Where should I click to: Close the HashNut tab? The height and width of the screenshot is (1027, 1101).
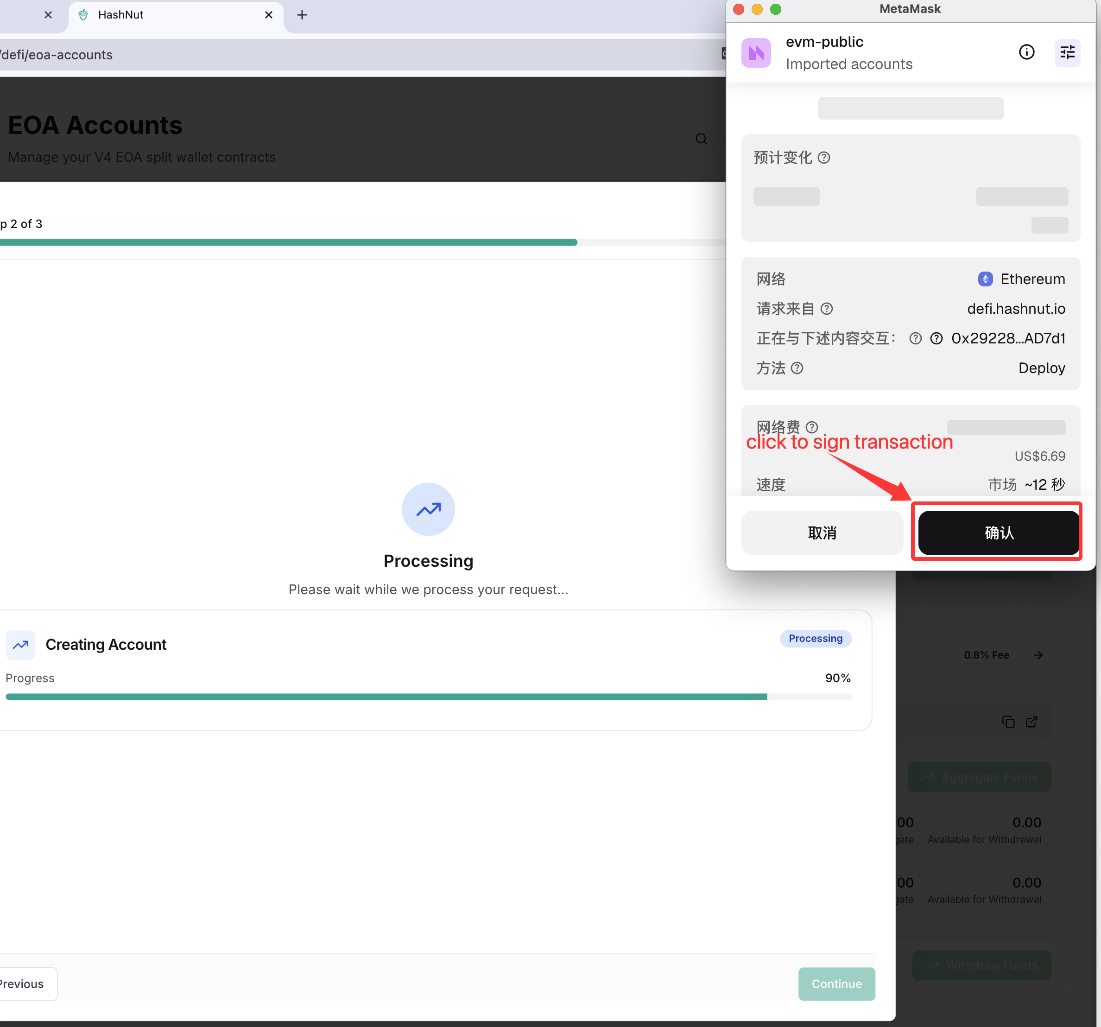tap(269, 15)
